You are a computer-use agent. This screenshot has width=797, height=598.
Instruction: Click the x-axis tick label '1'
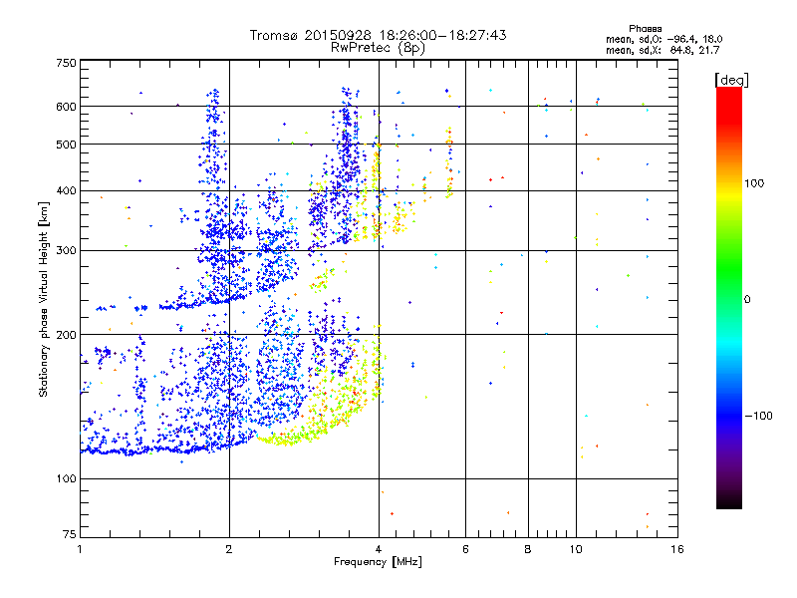[80, 549]
